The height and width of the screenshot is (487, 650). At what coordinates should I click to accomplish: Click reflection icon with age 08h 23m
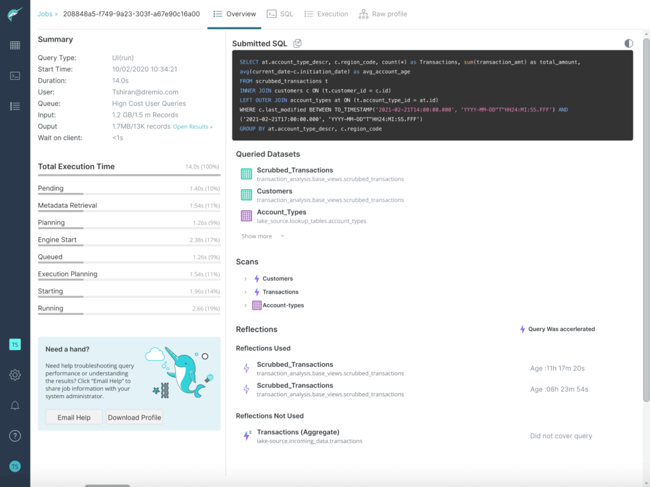246,389
